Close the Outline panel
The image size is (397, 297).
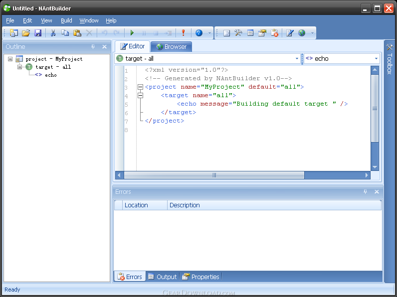coord(104,46)
